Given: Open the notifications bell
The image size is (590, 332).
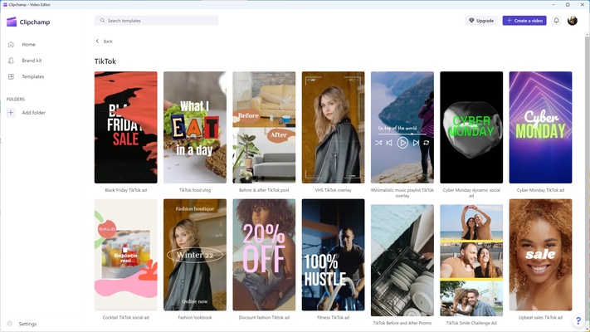Looking at the screenshot, I should tap(556, 20).
